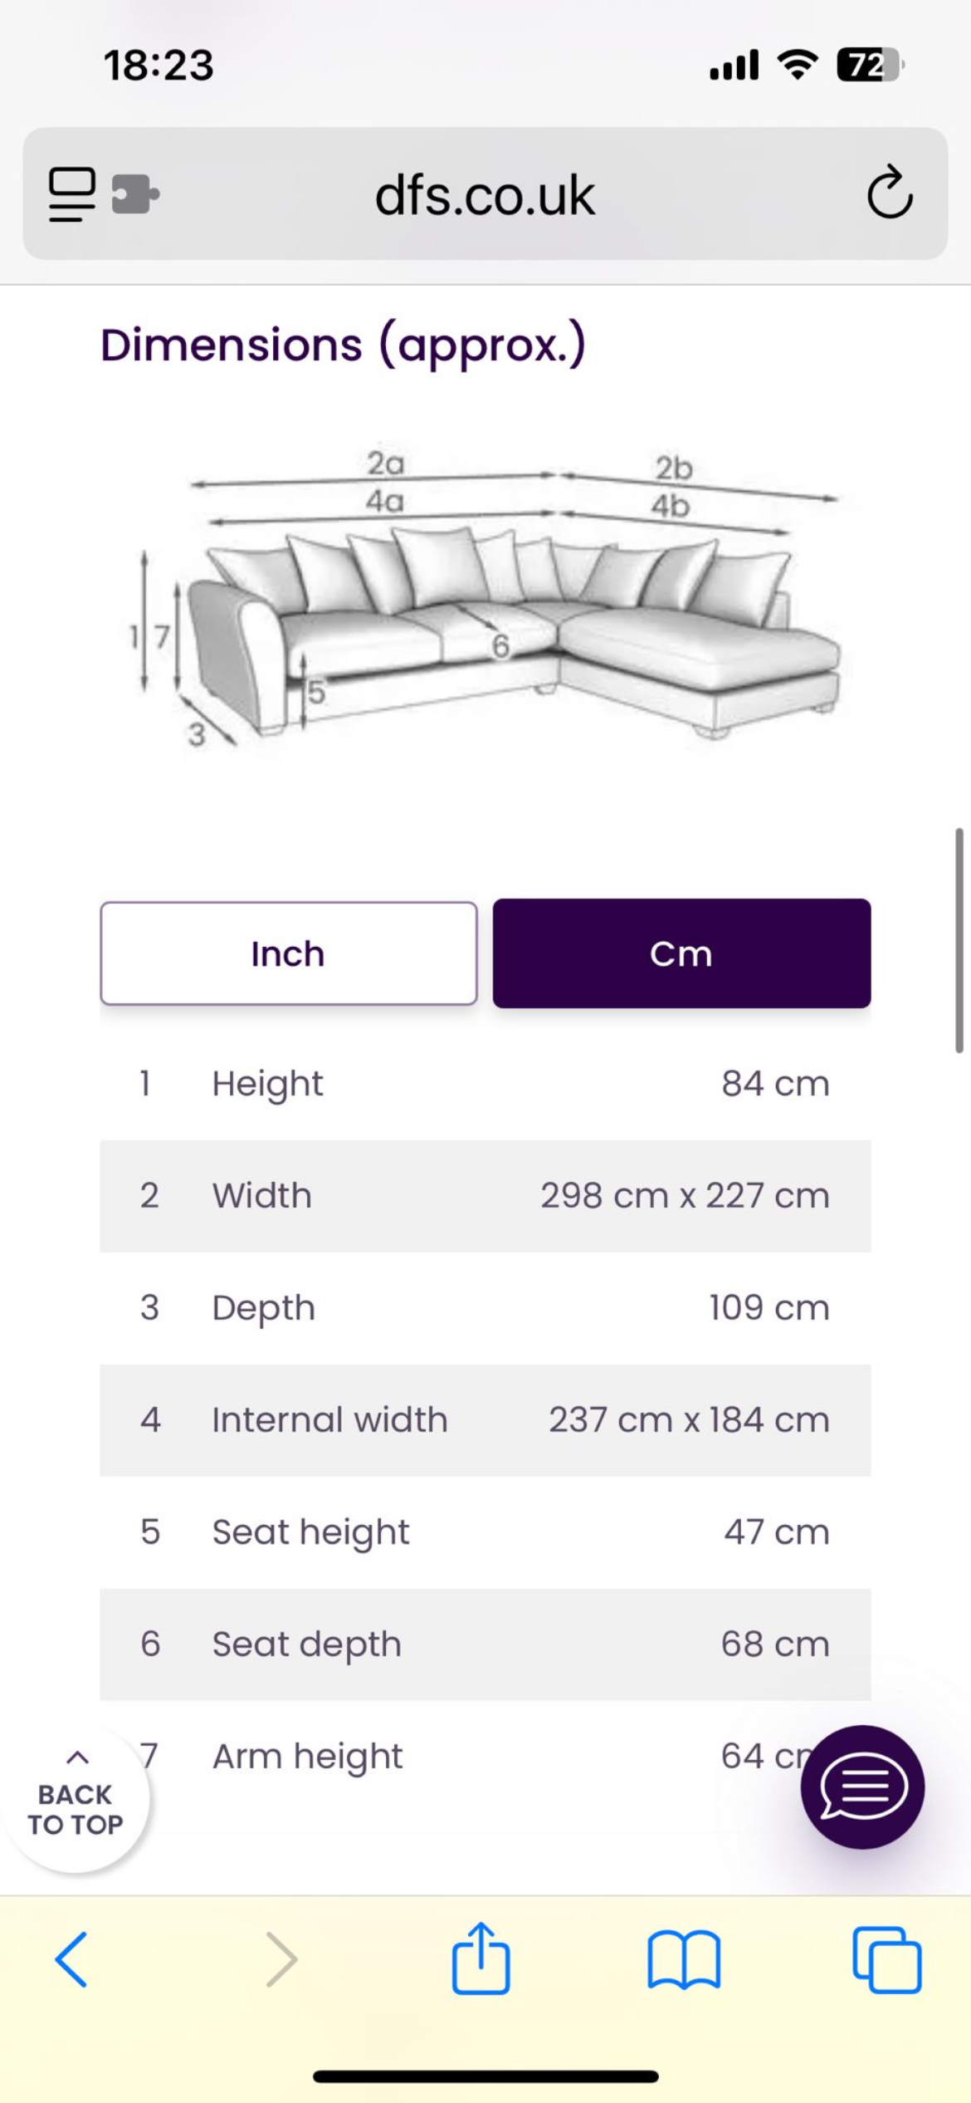
Task: Tap the Internal width row
Action: (485, 1420)
